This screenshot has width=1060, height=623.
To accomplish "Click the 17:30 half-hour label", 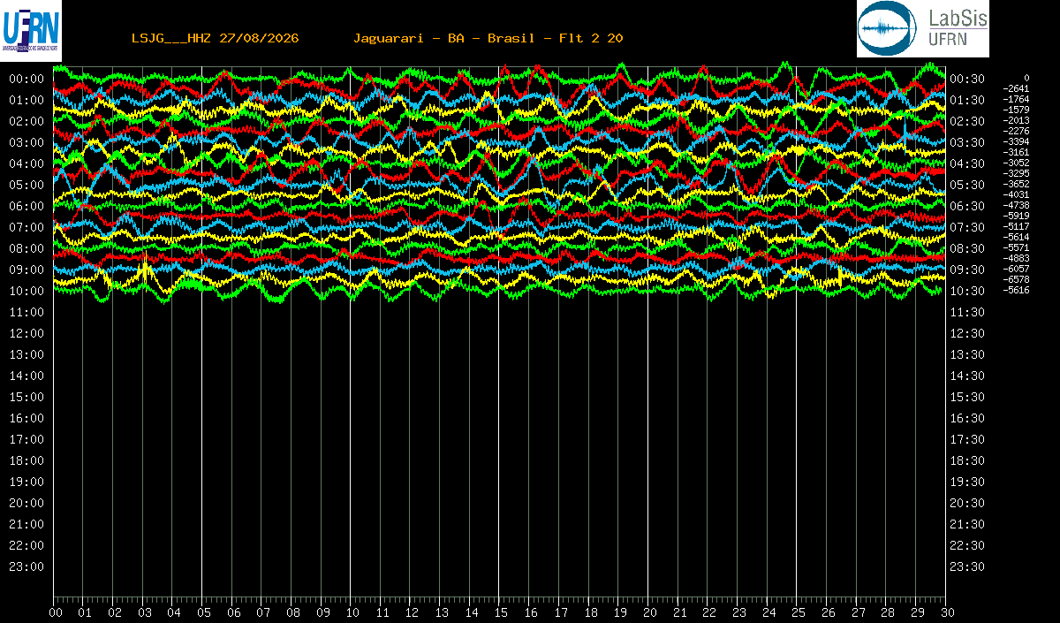I will pos(967,439).
